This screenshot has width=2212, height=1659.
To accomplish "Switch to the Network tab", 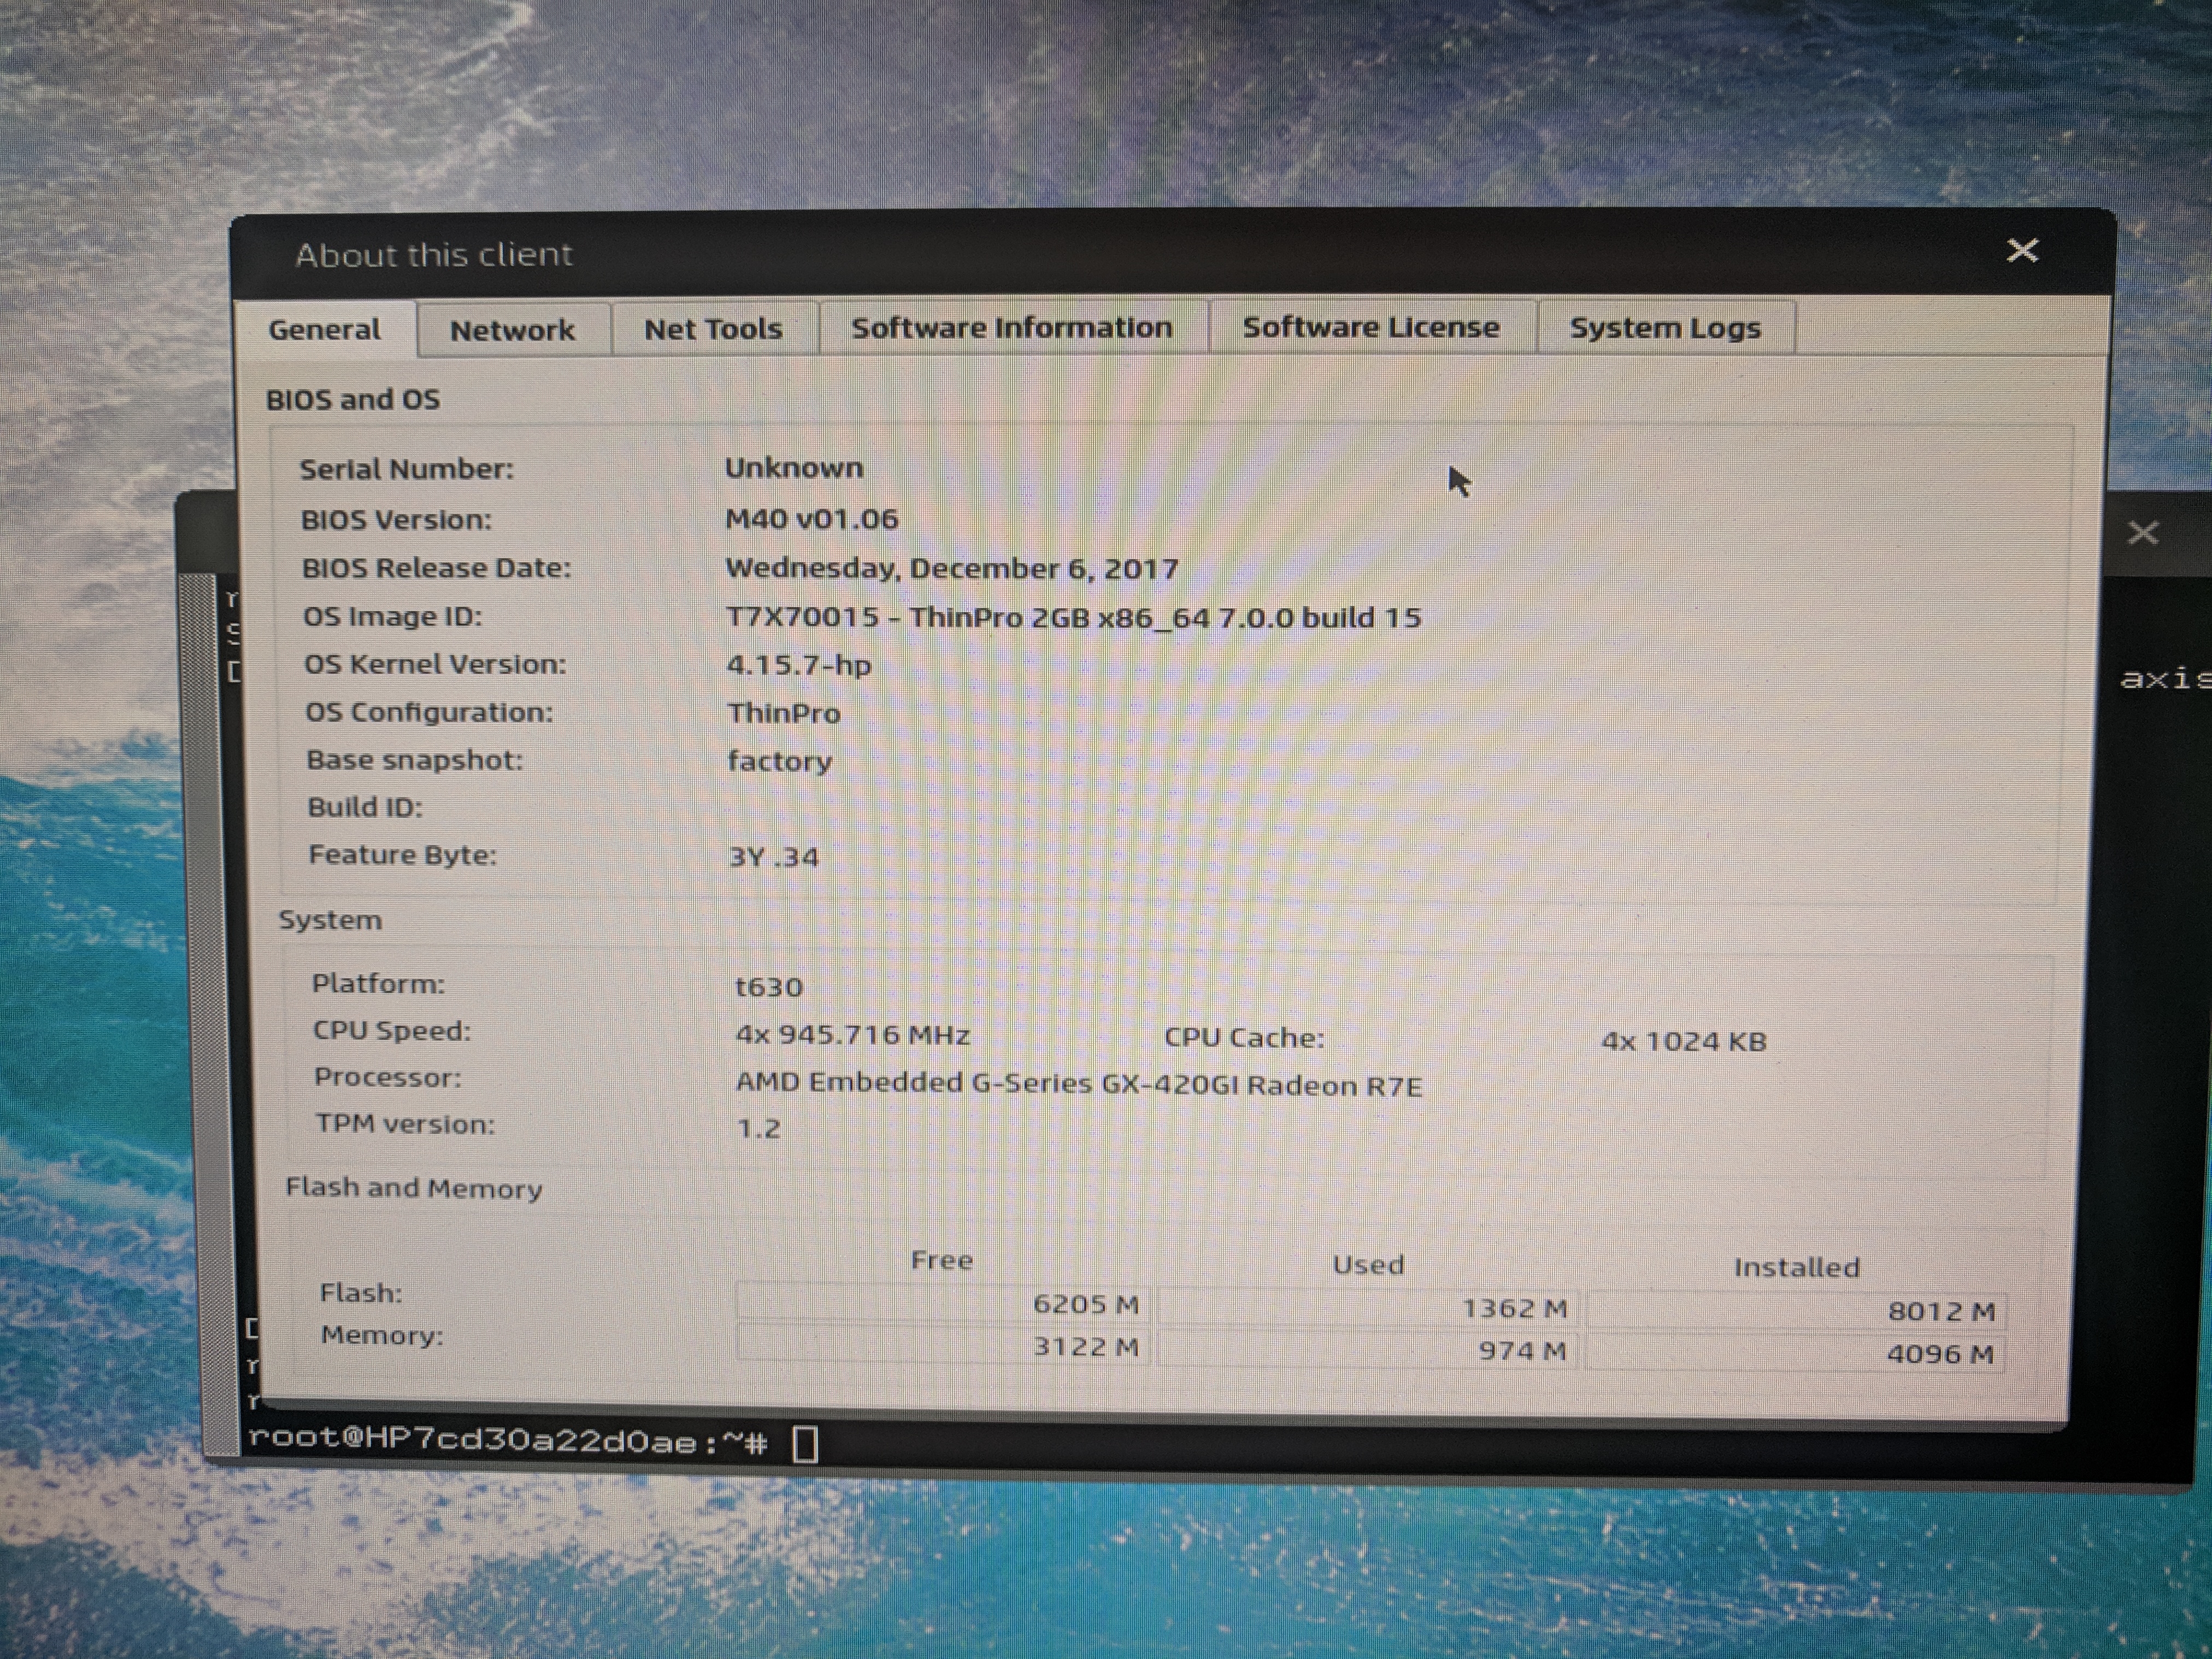I will coord(512,330).
